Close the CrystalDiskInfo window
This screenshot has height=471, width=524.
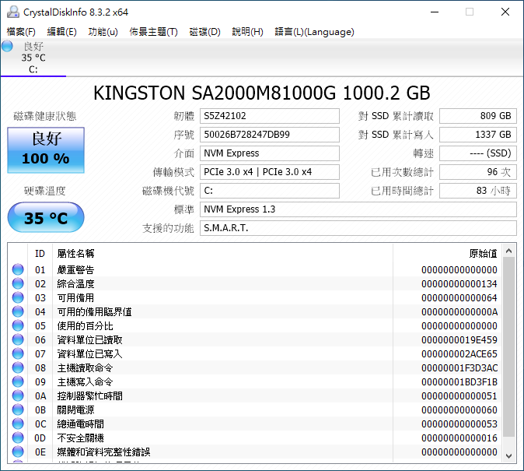[505, 12]
